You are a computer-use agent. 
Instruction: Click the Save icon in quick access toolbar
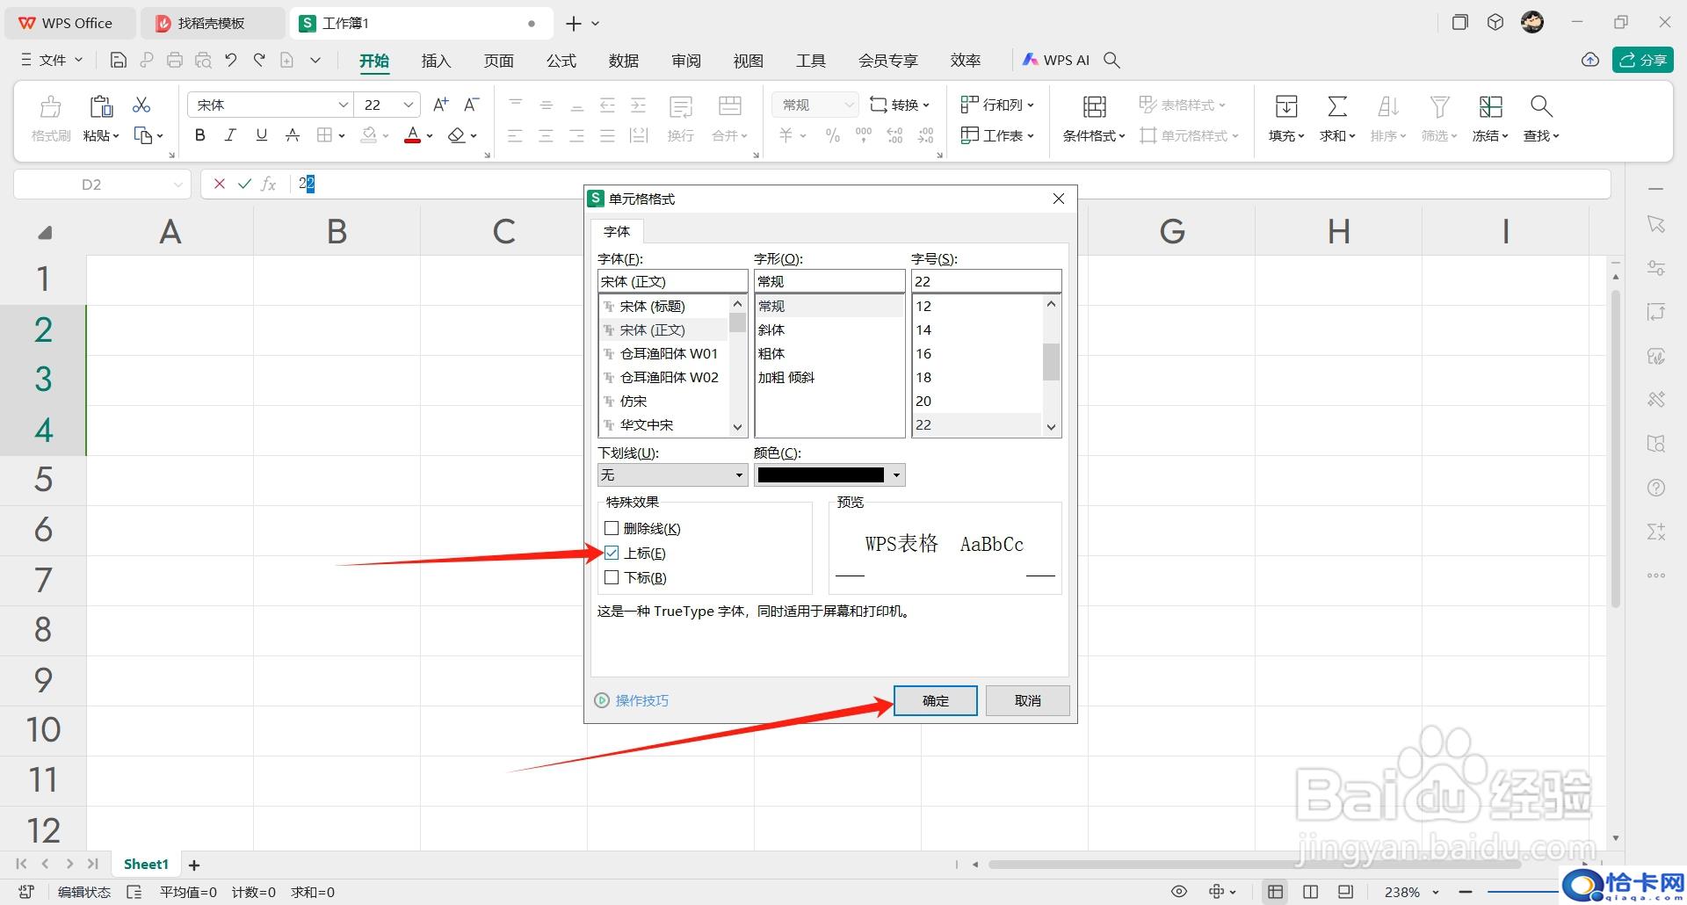pos(119,60)
